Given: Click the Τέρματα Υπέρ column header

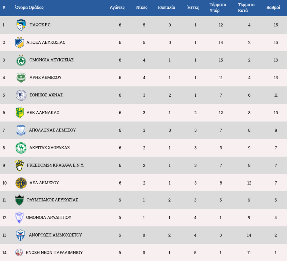Looking at the screenshot, I should coord(218,8).
